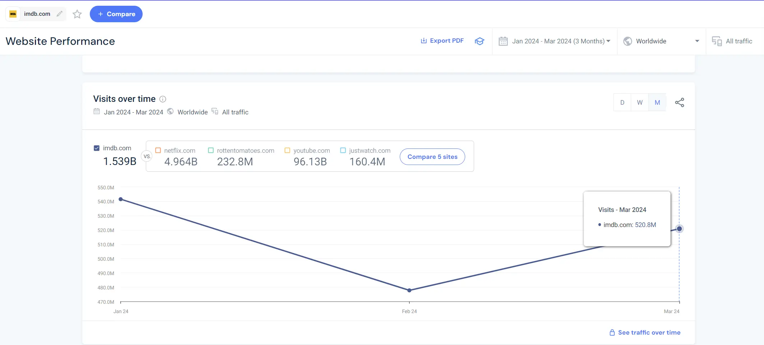Click the small globe icon beside Worldwide subtitle
This screenshot has height=345, width=764.
[170, 111]
